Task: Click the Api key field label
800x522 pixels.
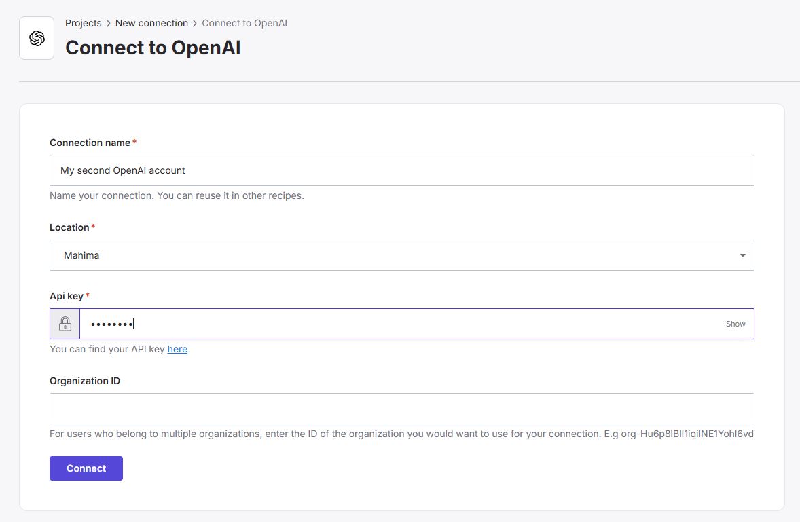Action: [x=67, y=296]
